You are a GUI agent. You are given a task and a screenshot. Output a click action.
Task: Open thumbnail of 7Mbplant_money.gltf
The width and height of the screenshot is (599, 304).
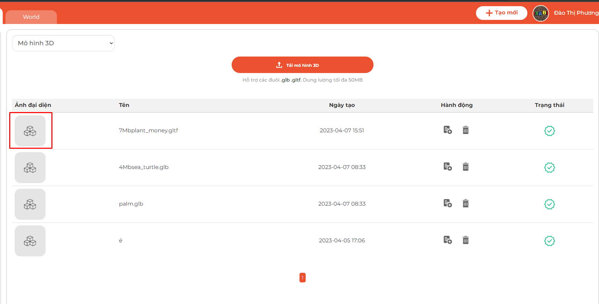pyautogui.click(x=30, y=131)
